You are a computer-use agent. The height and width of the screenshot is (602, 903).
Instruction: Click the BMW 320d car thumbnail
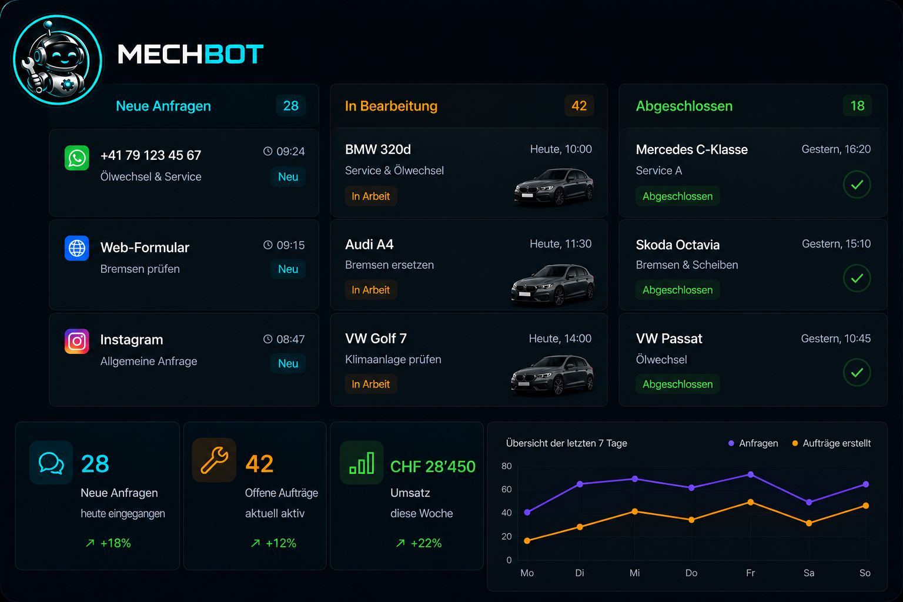click(554, 186)
